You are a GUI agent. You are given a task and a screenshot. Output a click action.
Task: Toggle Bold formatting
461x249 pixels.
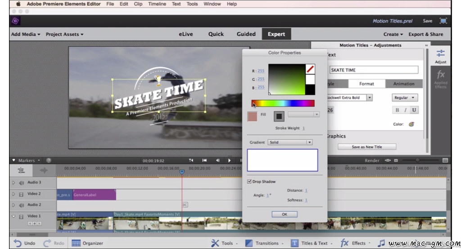397,110
